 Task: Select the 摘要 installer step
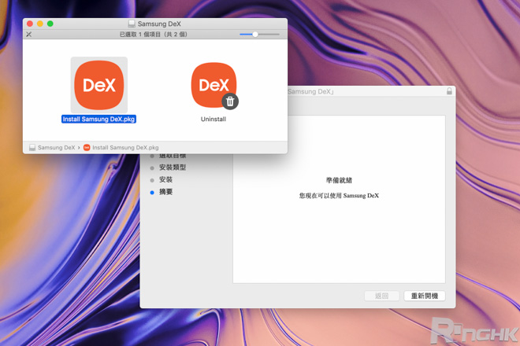pyautogui.click(x=165, y=192)
